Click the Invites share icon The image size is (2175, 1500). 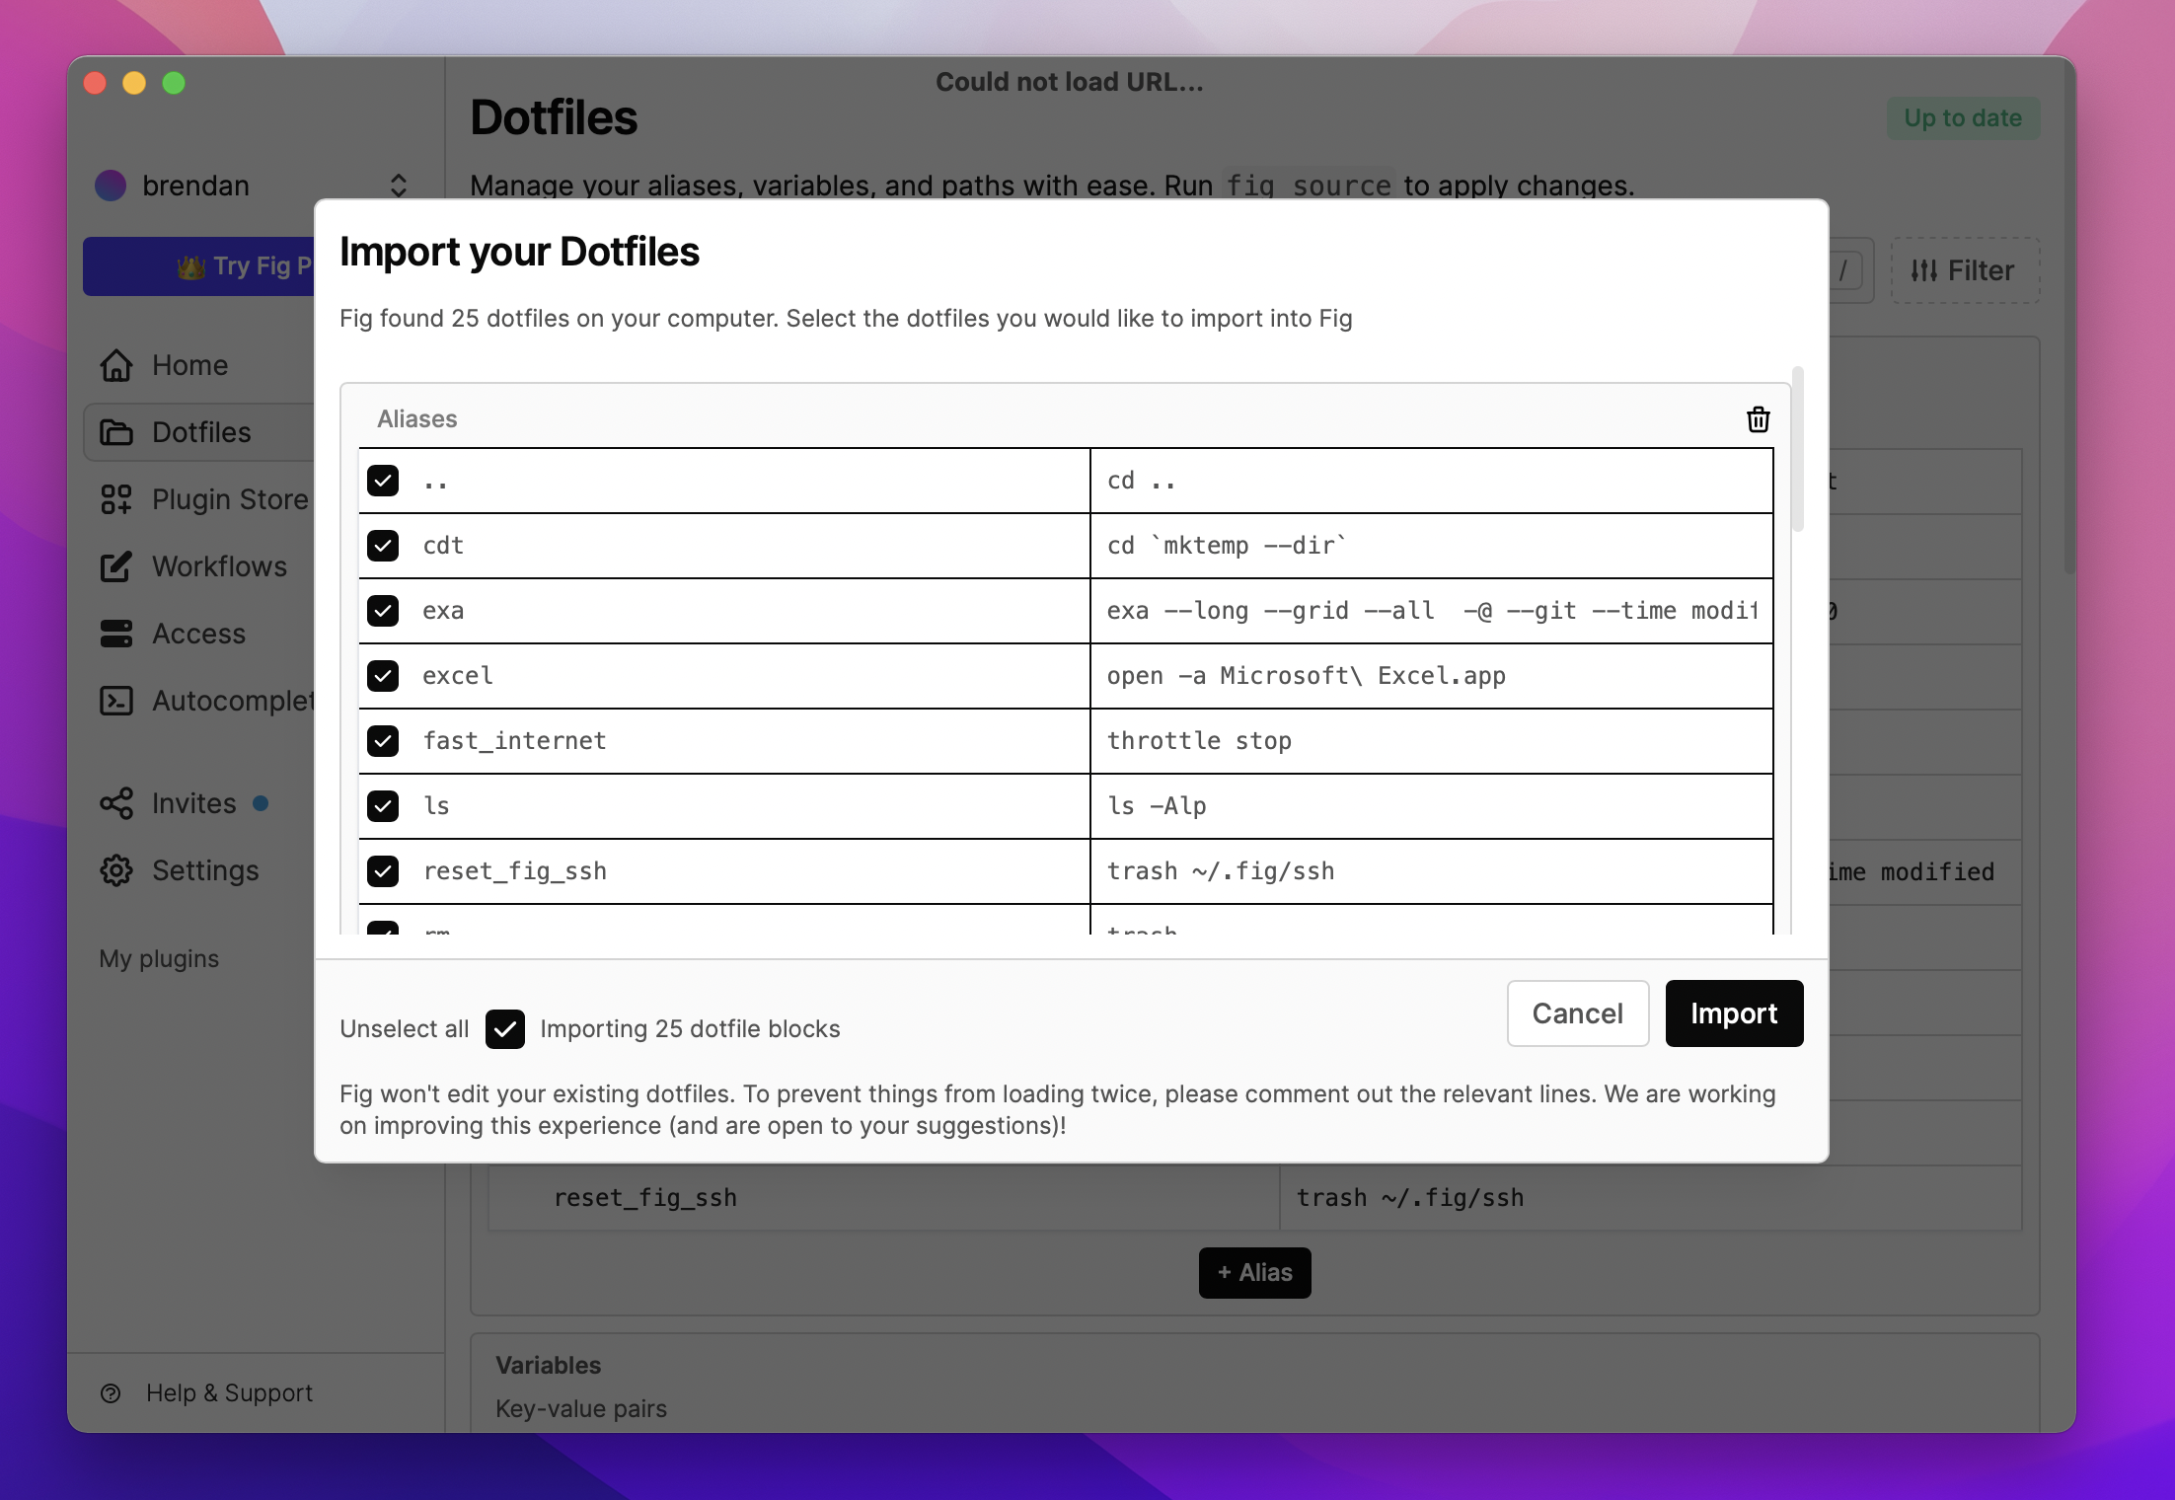click(116, 803)
